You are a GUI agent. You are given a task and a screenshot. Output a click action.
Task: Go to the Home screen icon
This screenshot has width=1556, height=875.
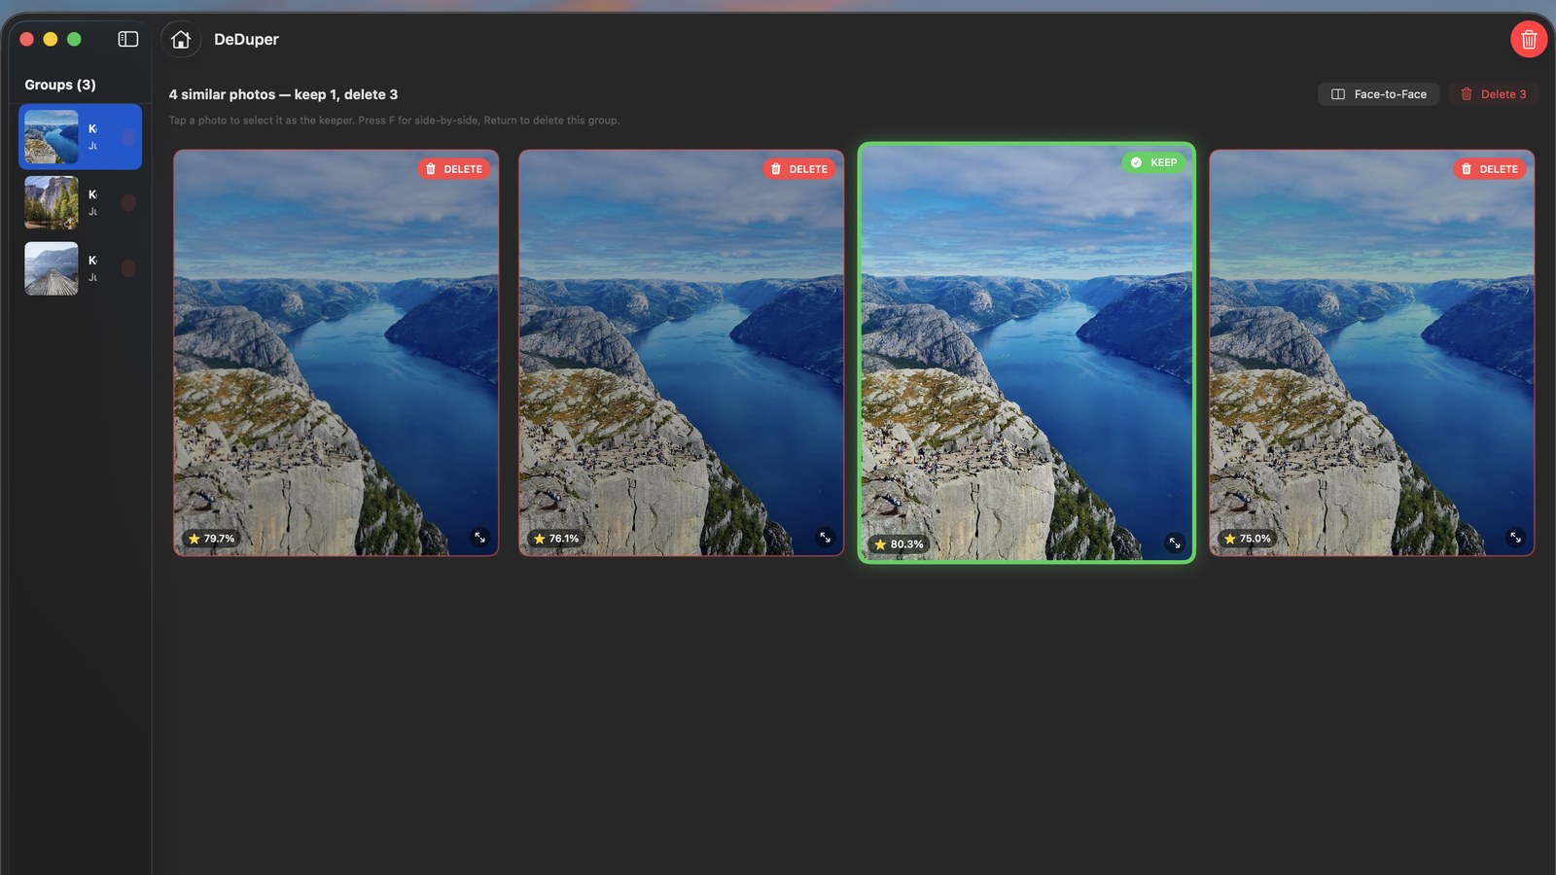coord(181,39)
